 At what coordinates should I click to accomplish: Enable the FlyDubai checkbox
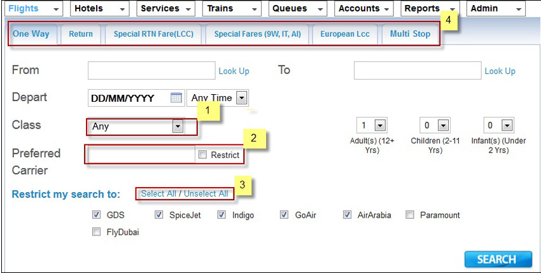pos(97,232)
